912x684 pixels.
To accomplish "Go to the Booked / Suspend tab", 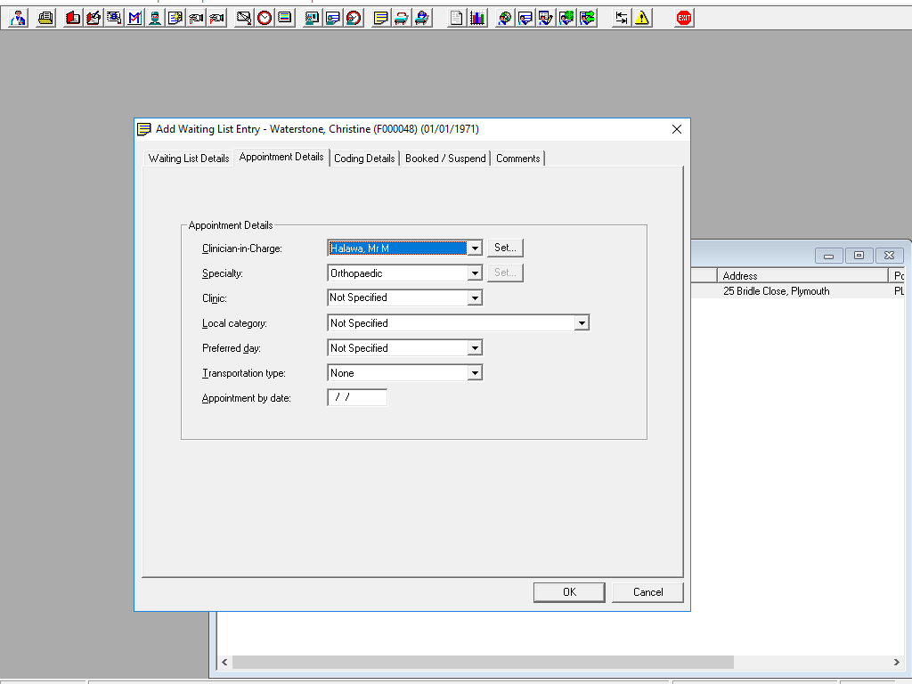I will tap(445, 159).
